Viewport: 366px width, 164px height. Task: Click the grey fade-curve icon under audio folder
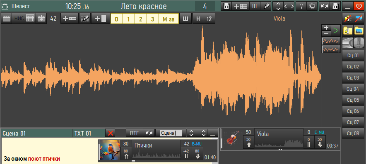[x=347, y=42]
